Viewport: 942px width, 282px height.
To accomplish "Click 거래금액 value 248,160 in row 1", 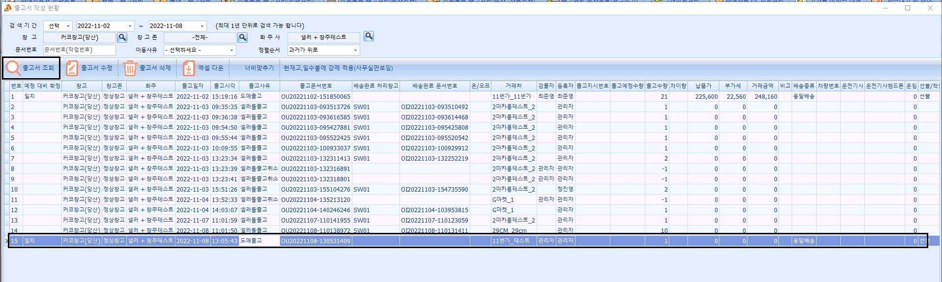I will [762, 97].
